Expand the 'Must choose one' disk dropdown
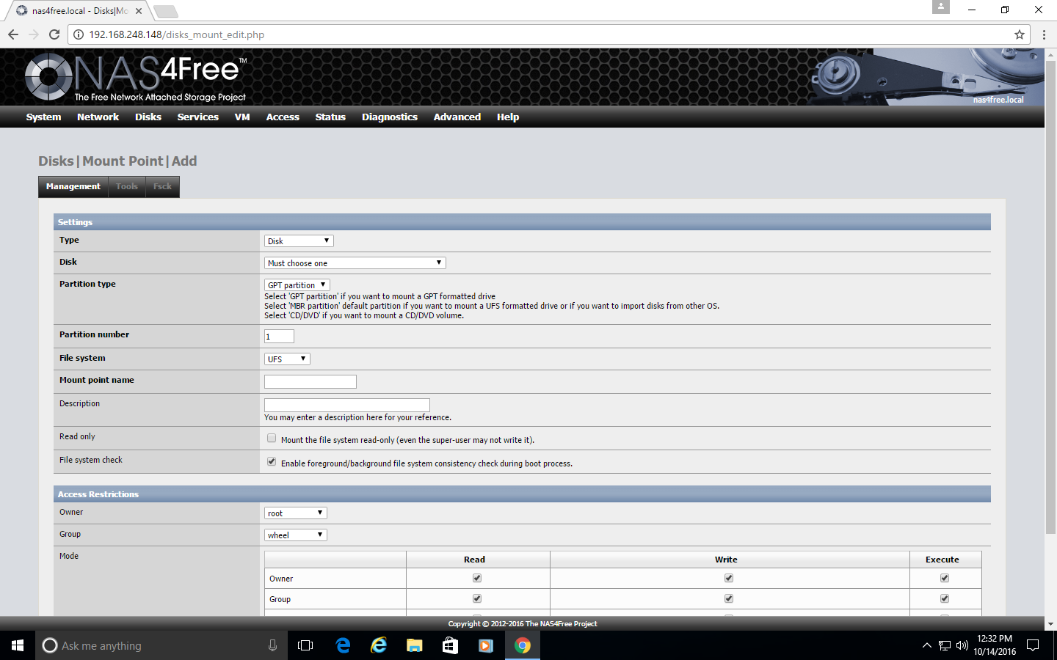 tap(355, 263)
